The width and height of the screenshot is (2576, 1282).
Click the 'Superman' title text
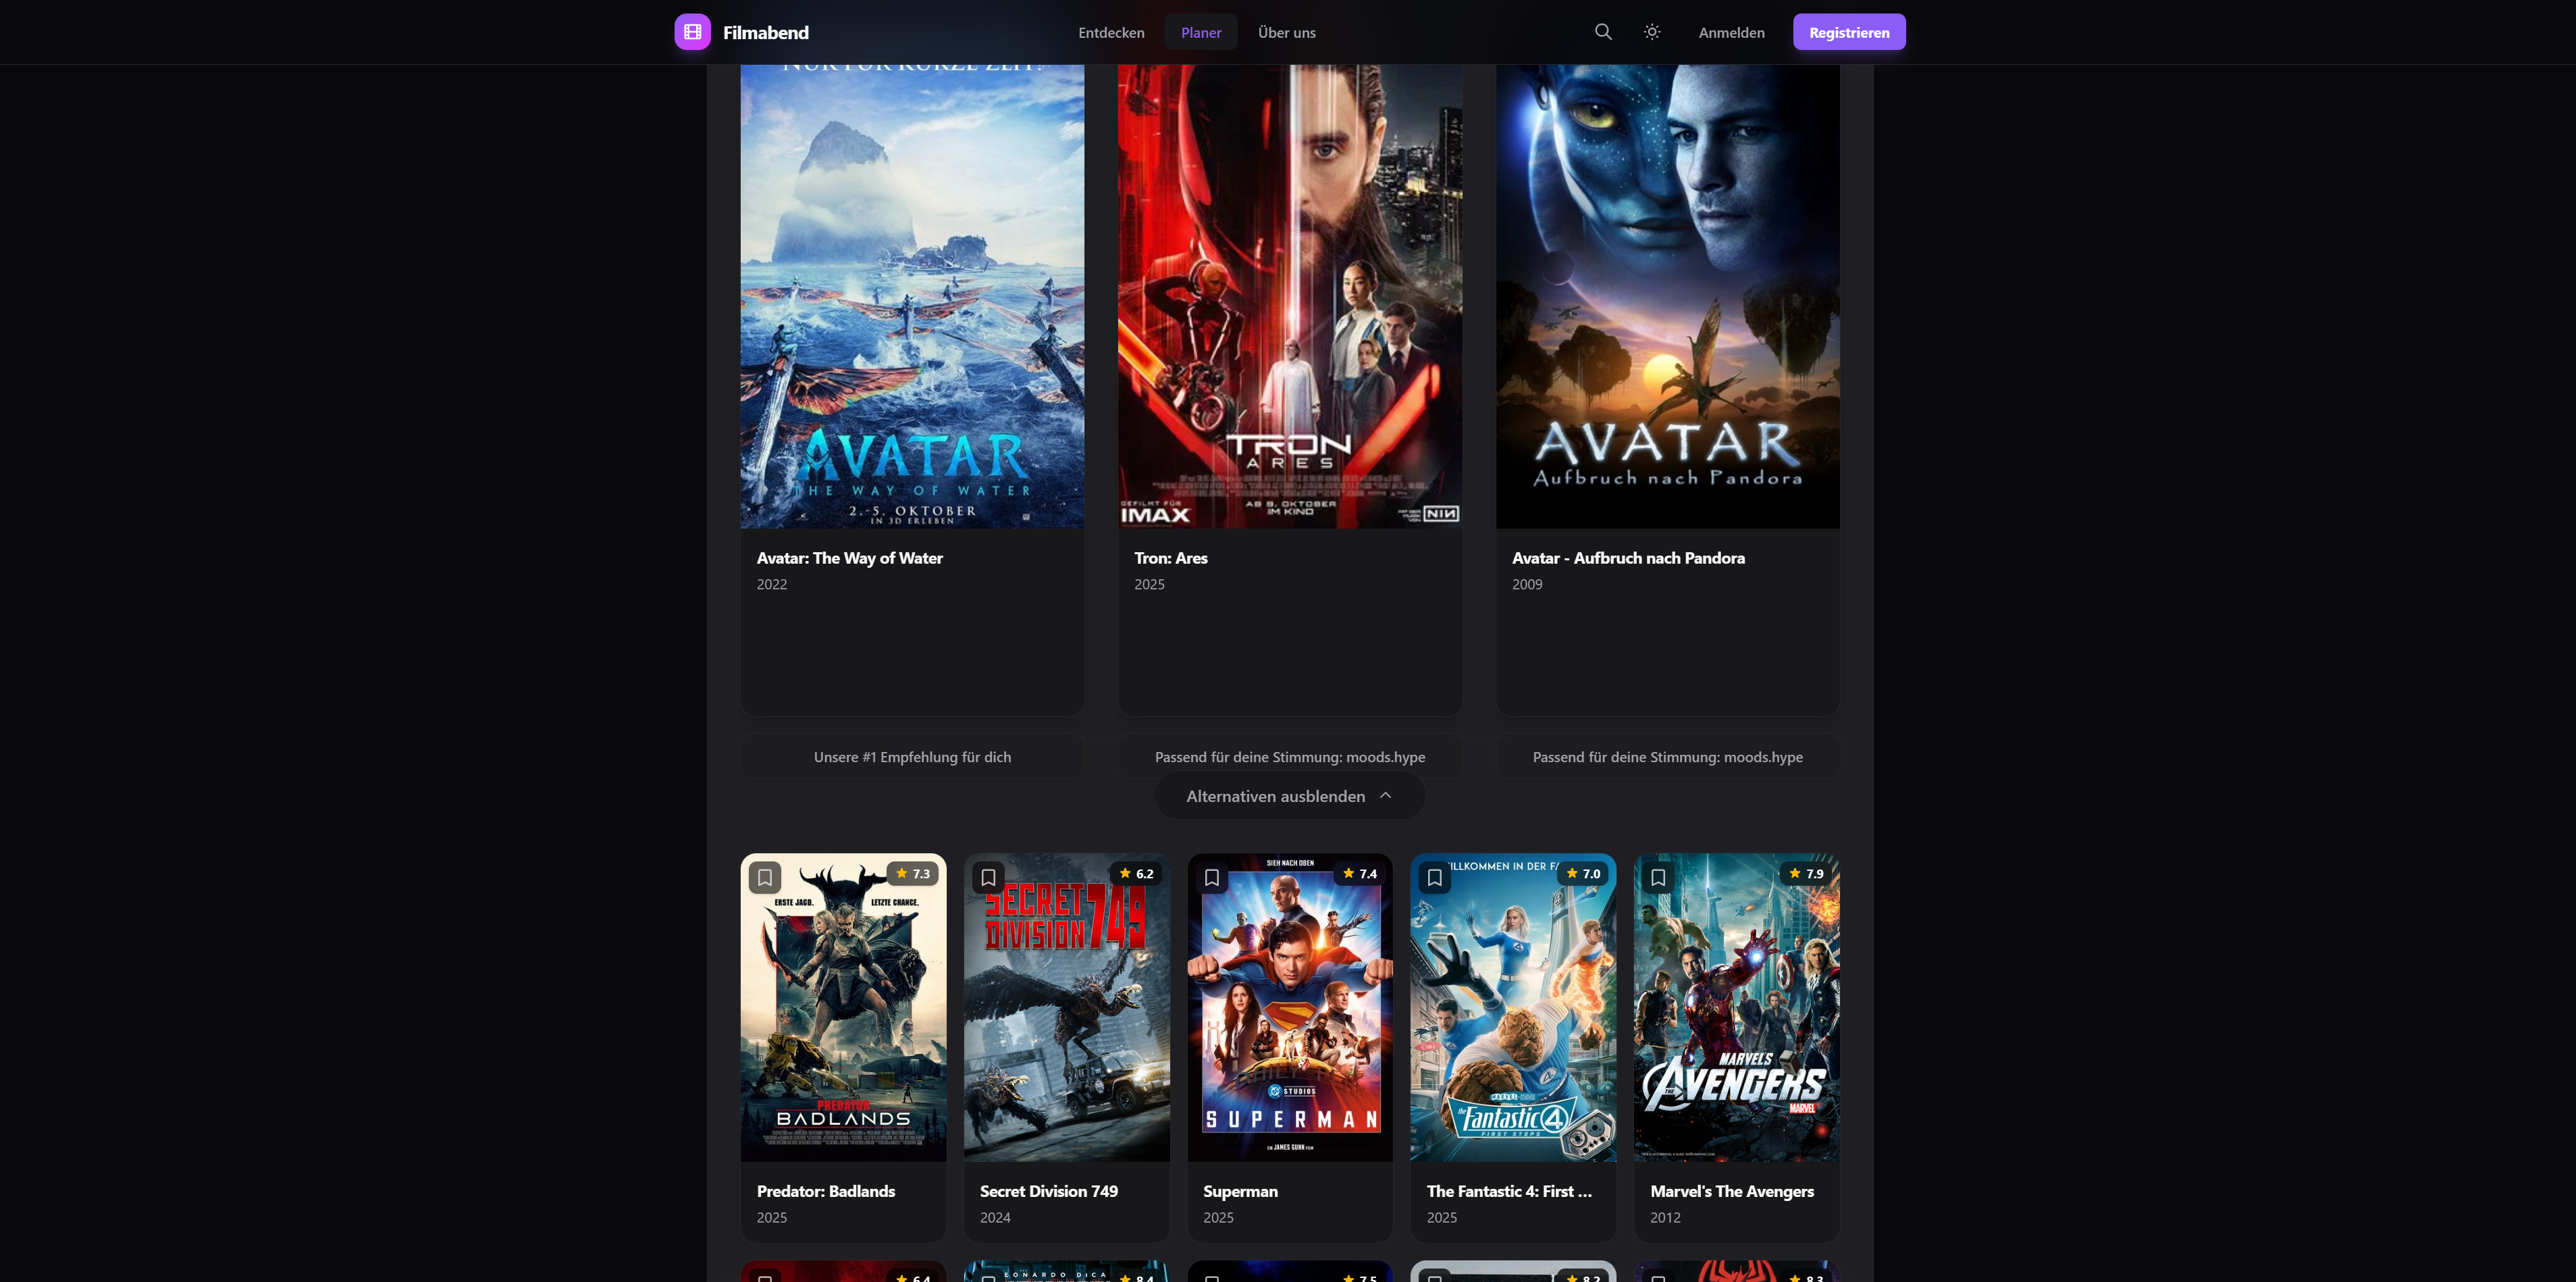(1240, 1191)
